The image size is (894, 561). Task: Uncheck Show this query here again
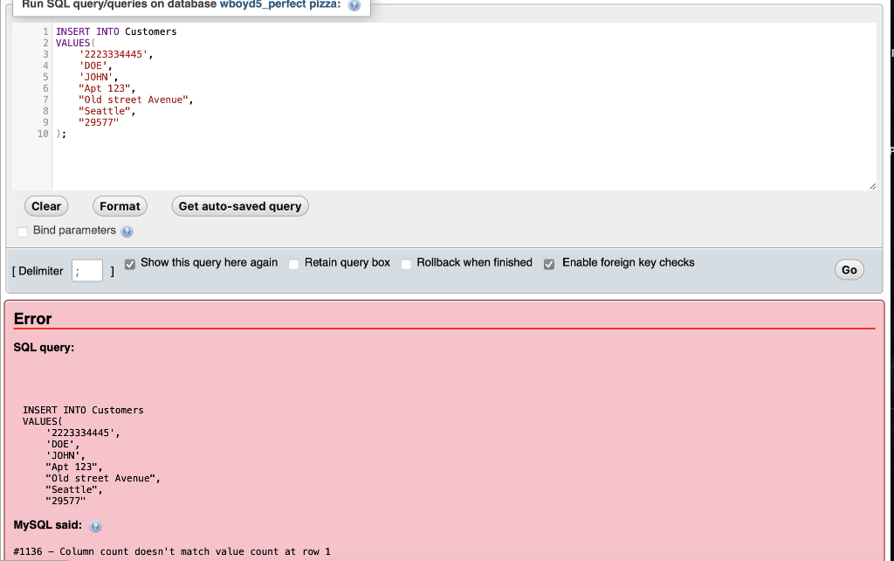pos(130,263)
